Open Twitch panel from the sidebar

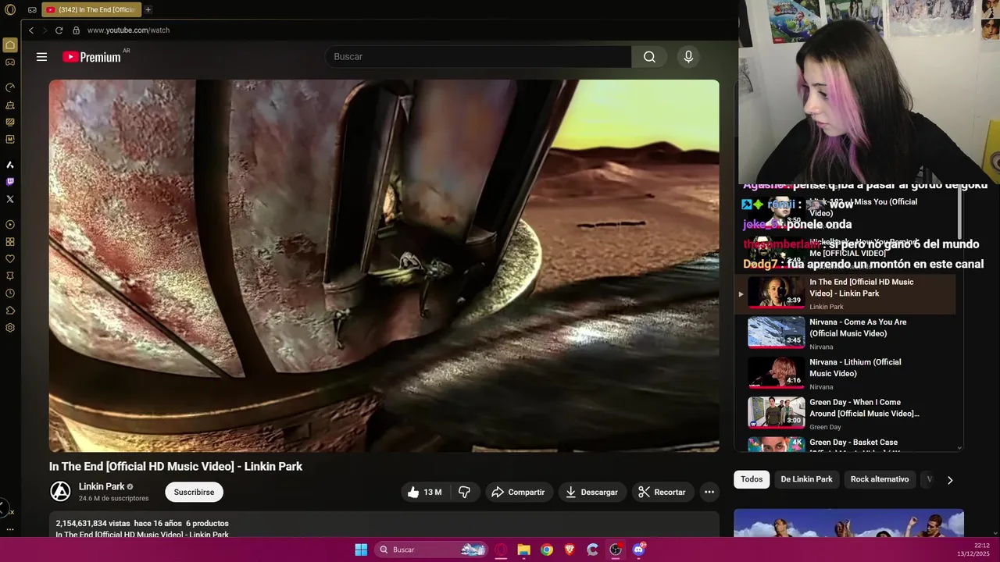pos(10,182)
